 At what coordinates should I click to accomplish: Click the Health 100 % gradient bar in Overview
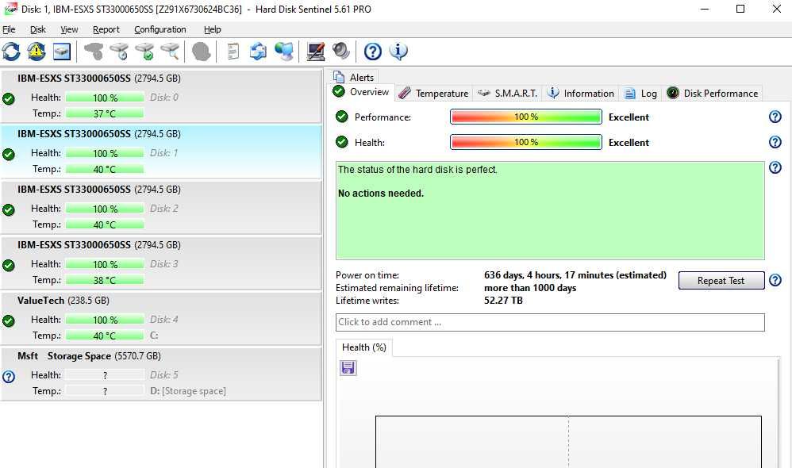(x=526, y=142)
